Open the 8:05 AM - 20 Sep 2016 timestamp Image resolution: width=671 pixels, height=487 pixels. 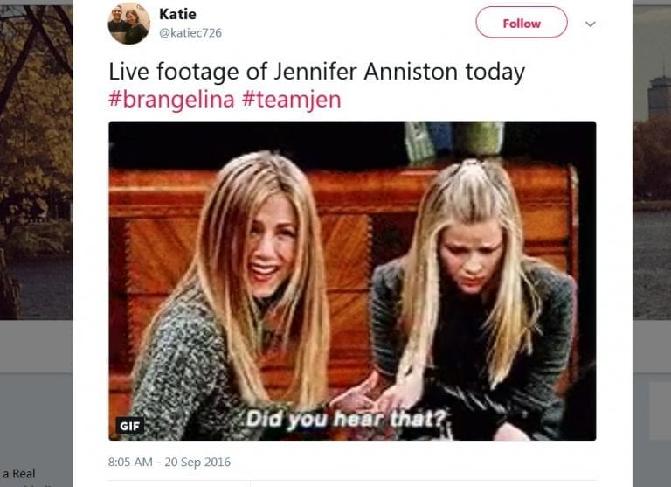tap(169, 462)
